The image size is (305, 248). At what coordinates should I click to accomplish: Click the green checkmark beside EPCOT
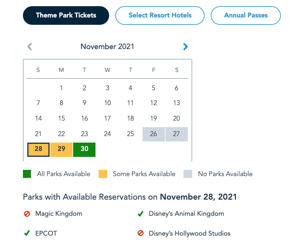point(27,233)
